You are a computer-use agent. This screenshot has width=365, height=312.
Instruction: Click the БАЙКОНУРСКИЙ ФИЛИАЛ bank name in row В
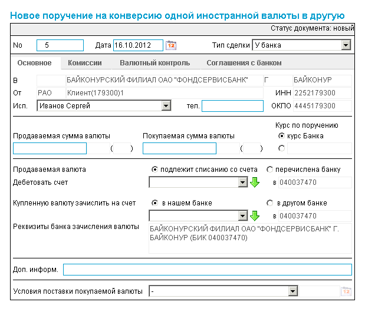pos(165,80)
